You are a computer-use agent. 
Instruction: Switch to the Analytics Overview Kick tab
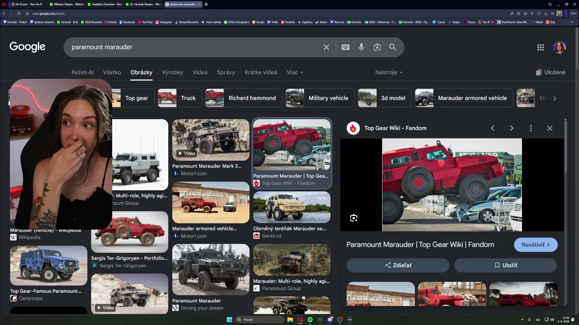(x=105, y=4)
